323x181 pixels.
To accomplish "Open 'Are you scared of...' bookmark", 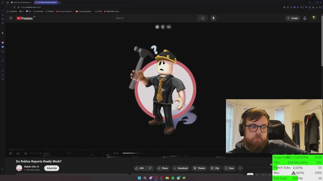I will pos(65,11).
